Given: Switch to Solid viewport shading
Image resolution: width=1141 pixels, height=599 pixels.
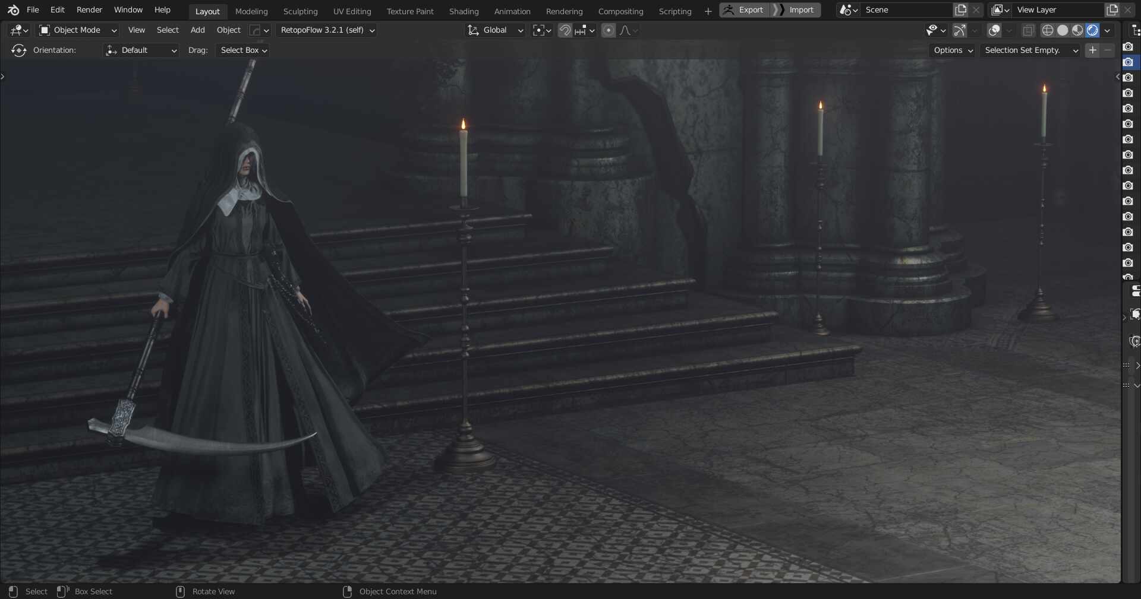Looking at the screenshot, I should click(1063, 30).
